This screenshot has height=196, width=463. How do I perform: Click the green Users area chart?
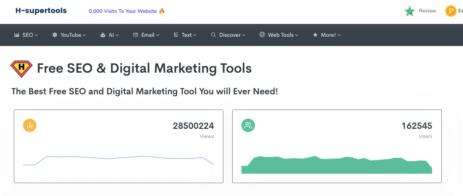337,166
